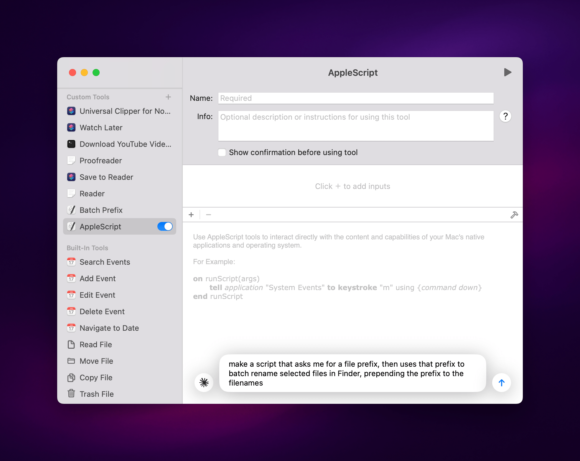The width and height of the screenshot is (580, 461).
Task: Zoom the window with green button
Action: coord(96,73)
